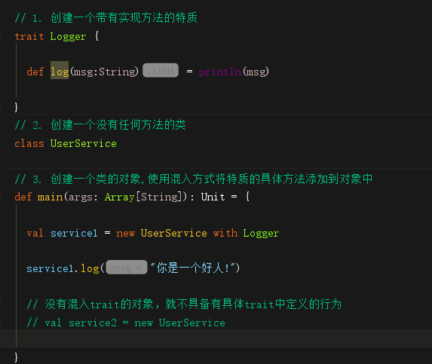432x364 pixels.
Task: Place cursor on the highlighted empty current line
Action: 216,338
